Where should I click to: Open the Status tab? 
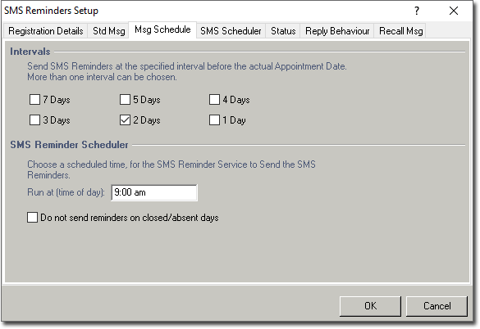[283, 31]
